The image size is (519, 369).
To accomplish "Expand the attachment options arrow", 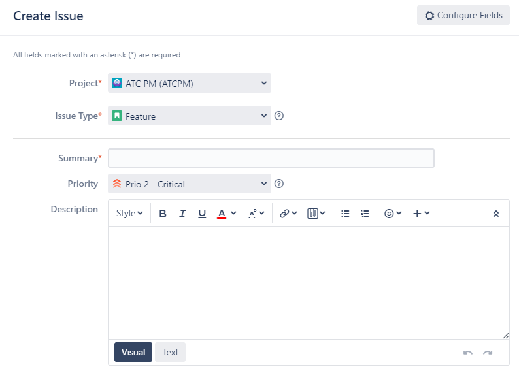I will coord(322,213).
